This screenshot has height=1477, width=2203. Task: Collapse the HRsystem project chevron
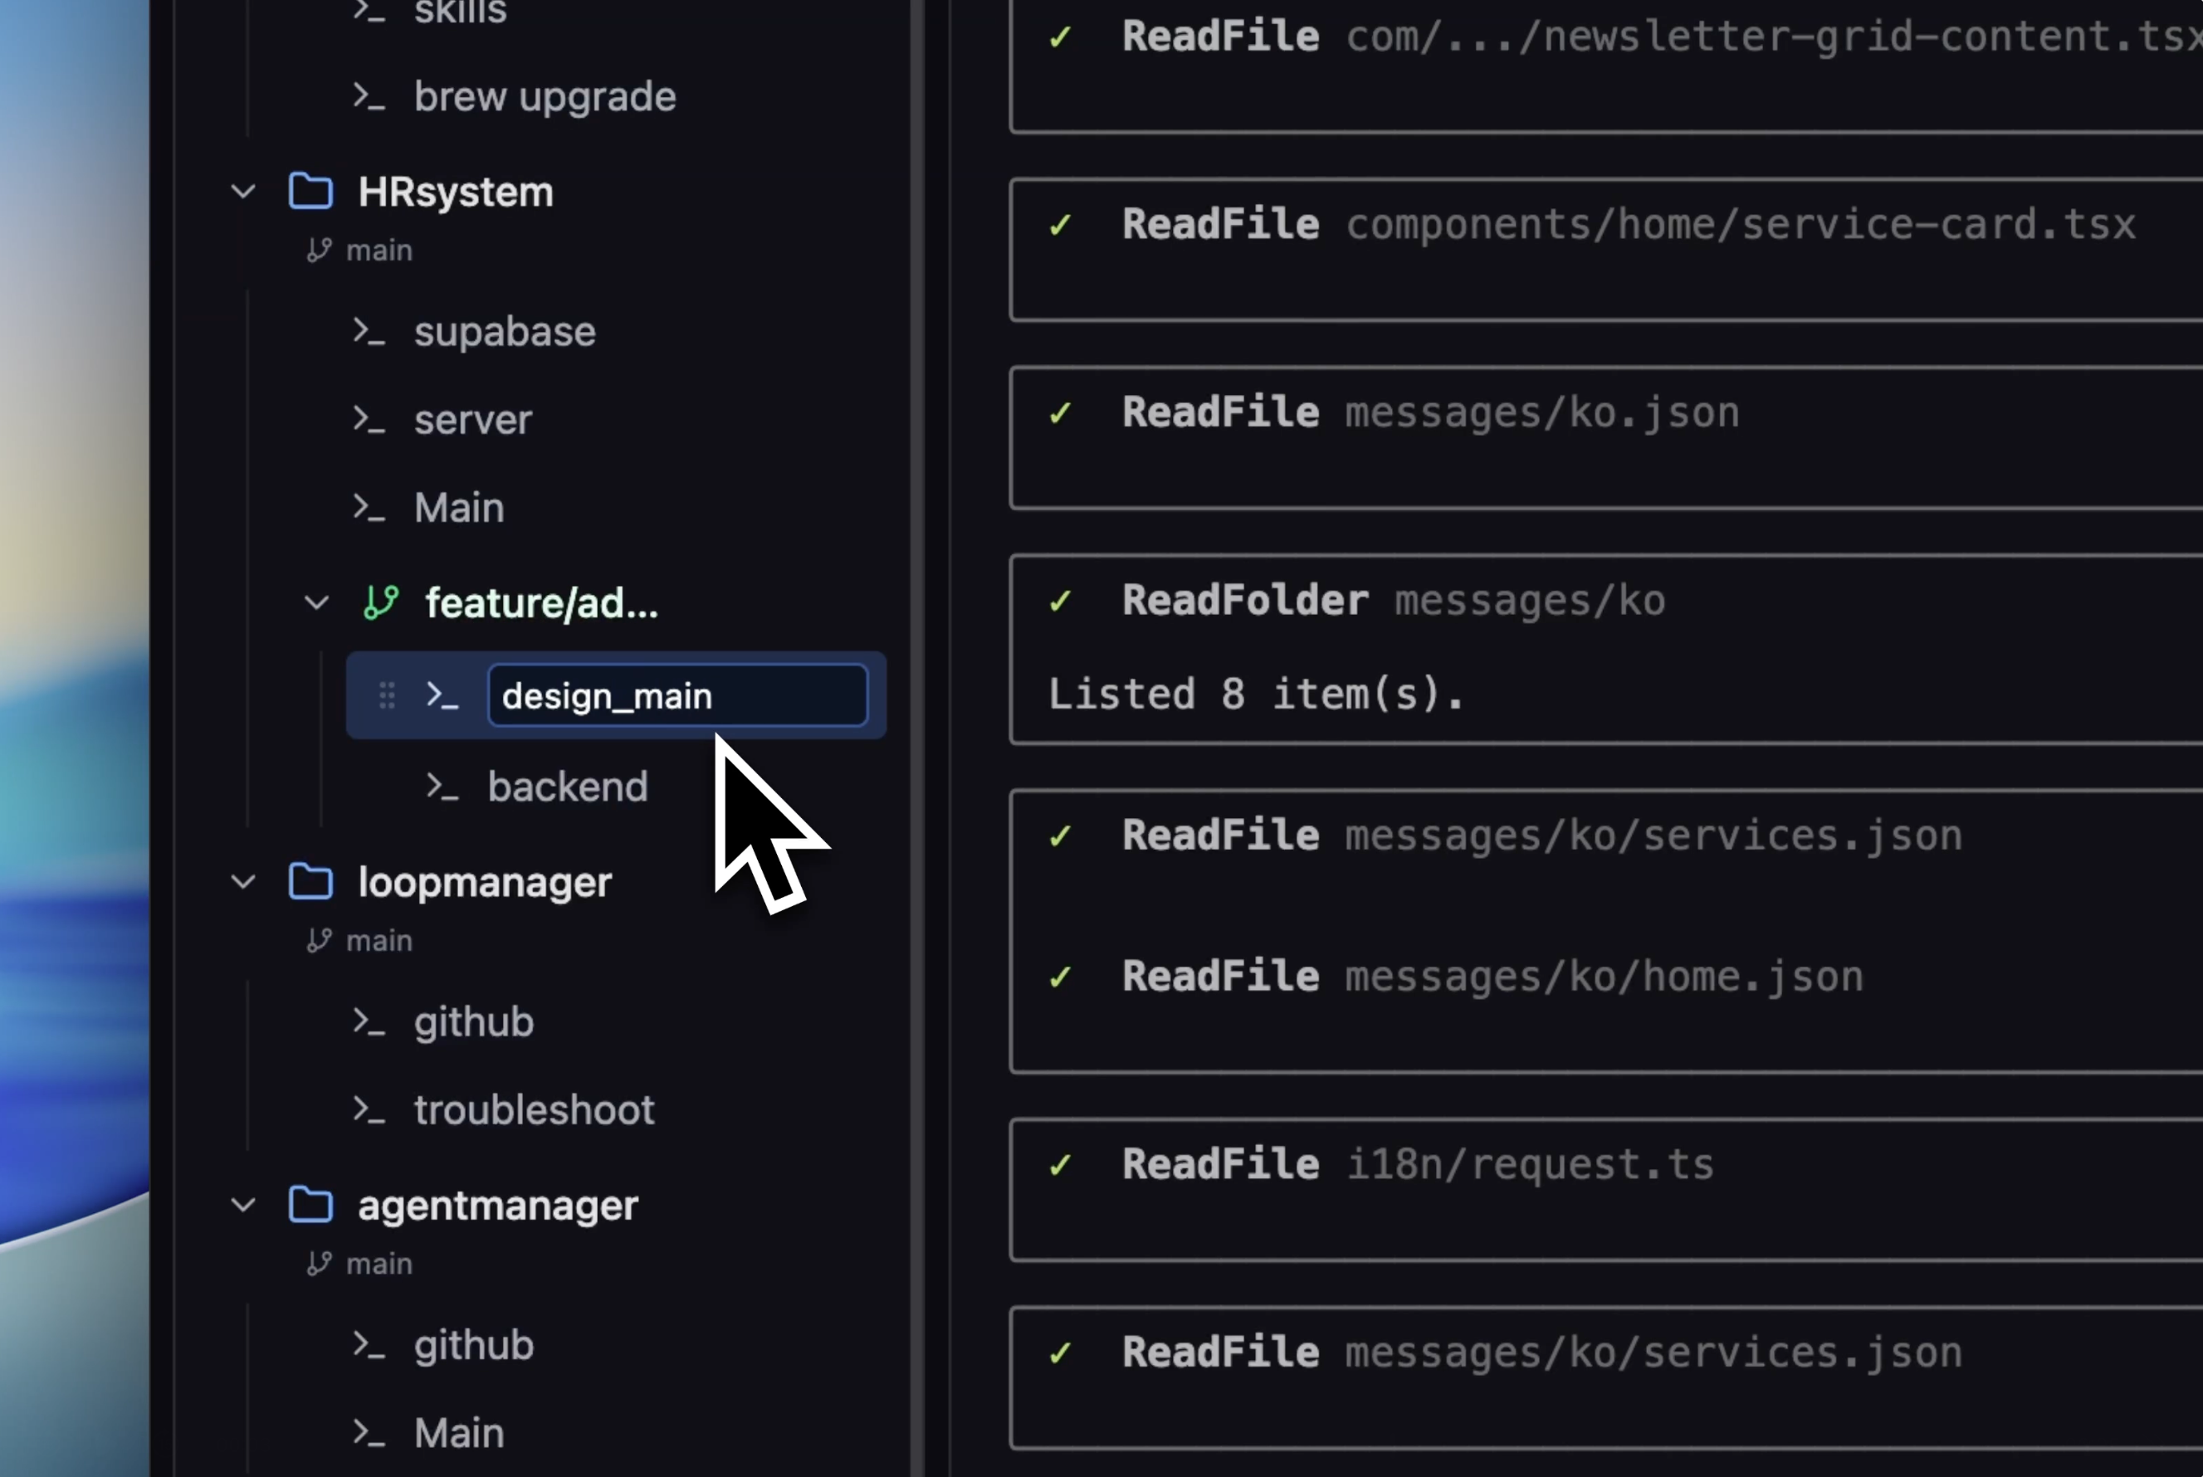pyautogui.click(x=243, y=193)
